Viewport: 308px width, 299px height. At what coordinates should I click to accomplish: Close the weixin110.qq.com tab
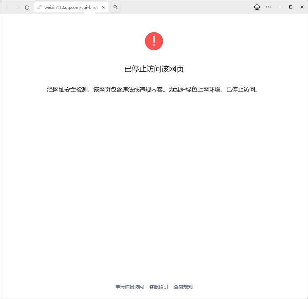click(103, 7)
